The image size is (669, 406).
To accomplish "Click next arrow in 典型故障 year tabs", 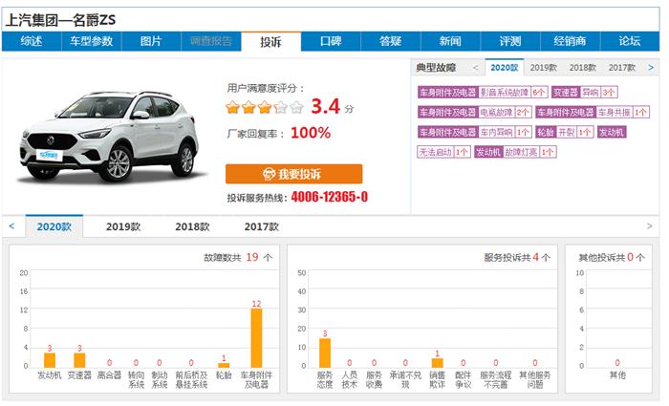I will pyautogui.click(x=651, y=68).
